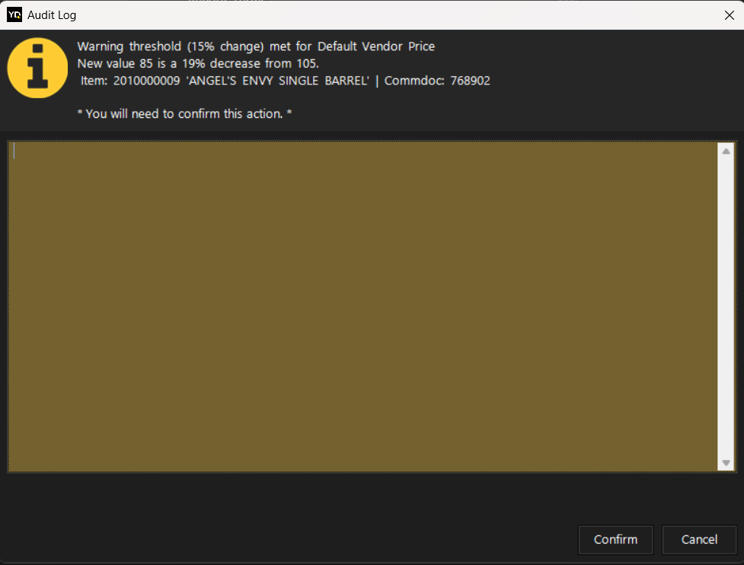This screenshot has width=744, height=565.
Task: Click the vertical scrollbar track of comment box
Action: tap(726, 304)
